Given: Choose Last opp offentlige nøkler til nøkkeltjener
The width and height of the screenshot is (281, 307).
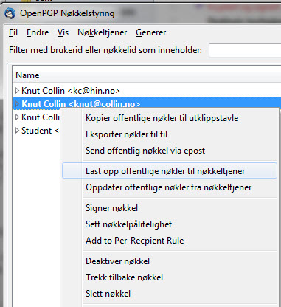Looking at the screenshot, I should [x=170, y=170].
